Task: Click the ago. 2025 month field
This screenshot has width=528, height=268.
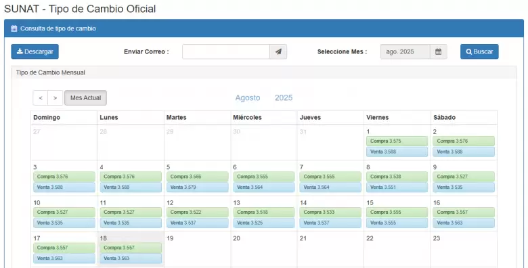Action: [405, 51]
